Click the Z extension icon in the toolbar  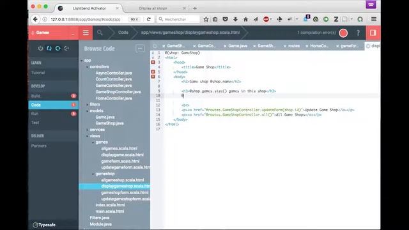pyautogui.click(x=336, y=19)
